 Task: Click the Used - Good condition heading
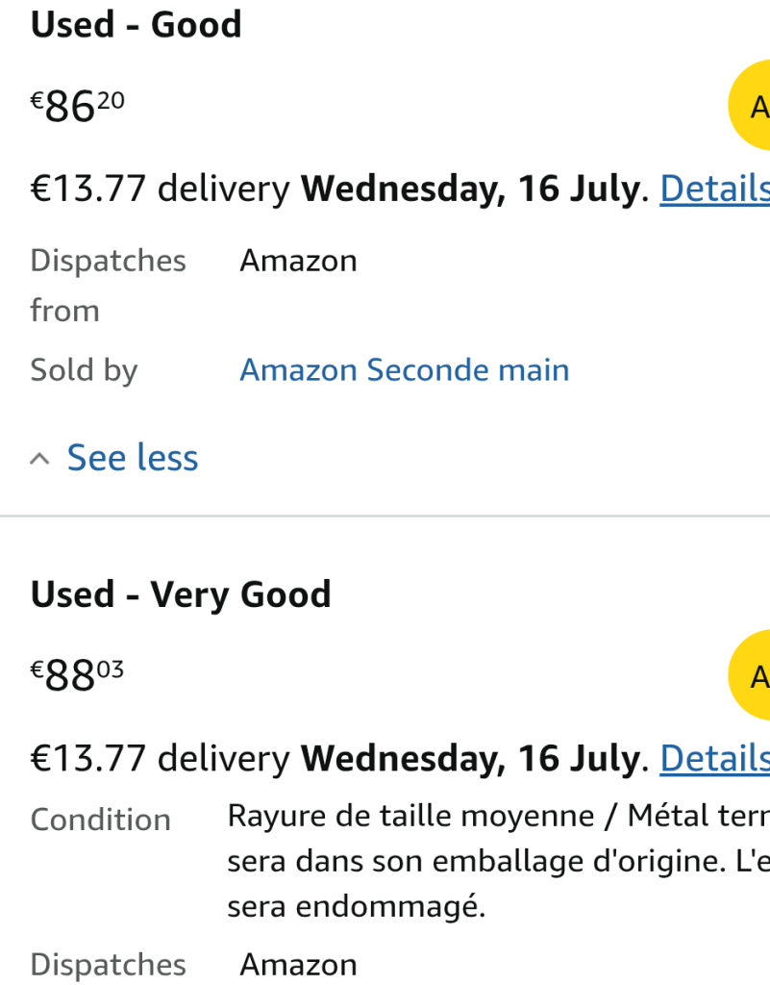137,24
